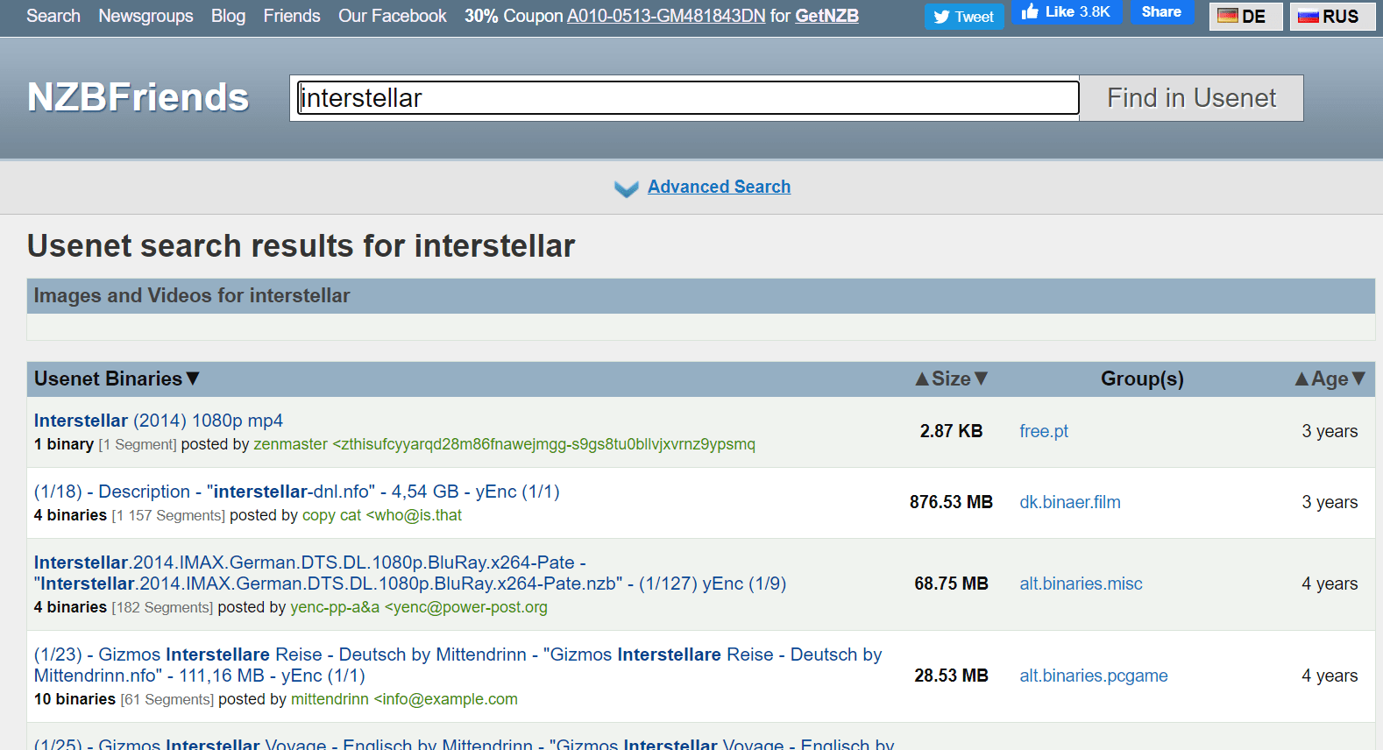Go to the Blog page
The width and height of the screenshot is (1383, 750).
coord(228,16)
